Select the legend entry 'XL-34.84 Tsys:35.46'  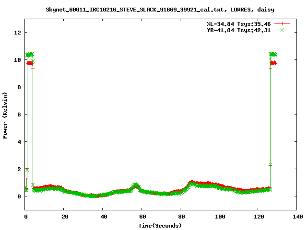(x=239, y=24)
